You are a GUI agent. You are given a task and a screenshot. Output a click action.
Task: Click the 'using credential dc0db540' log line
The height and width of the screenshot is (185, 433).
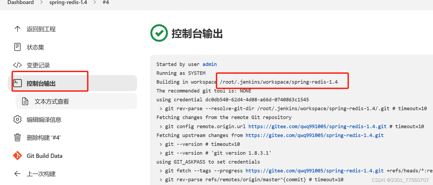[232, 99]
